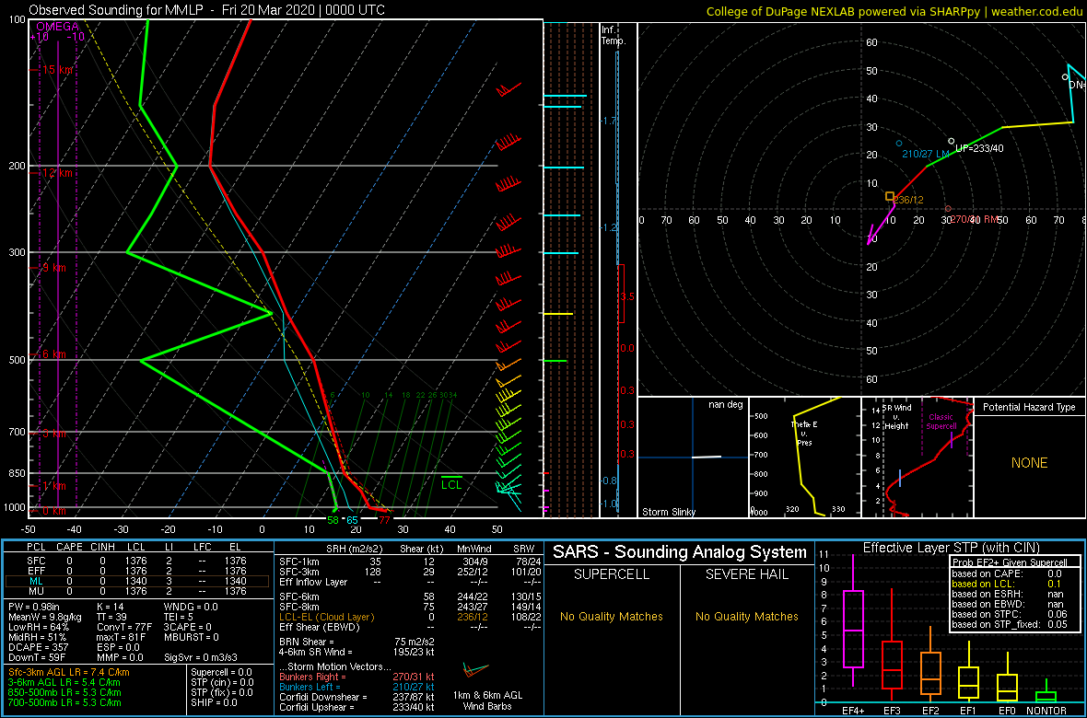Click the orange '236/12' hodograph label
The width and height of the screenshot is (1087, 718).
tap(909, 200)
